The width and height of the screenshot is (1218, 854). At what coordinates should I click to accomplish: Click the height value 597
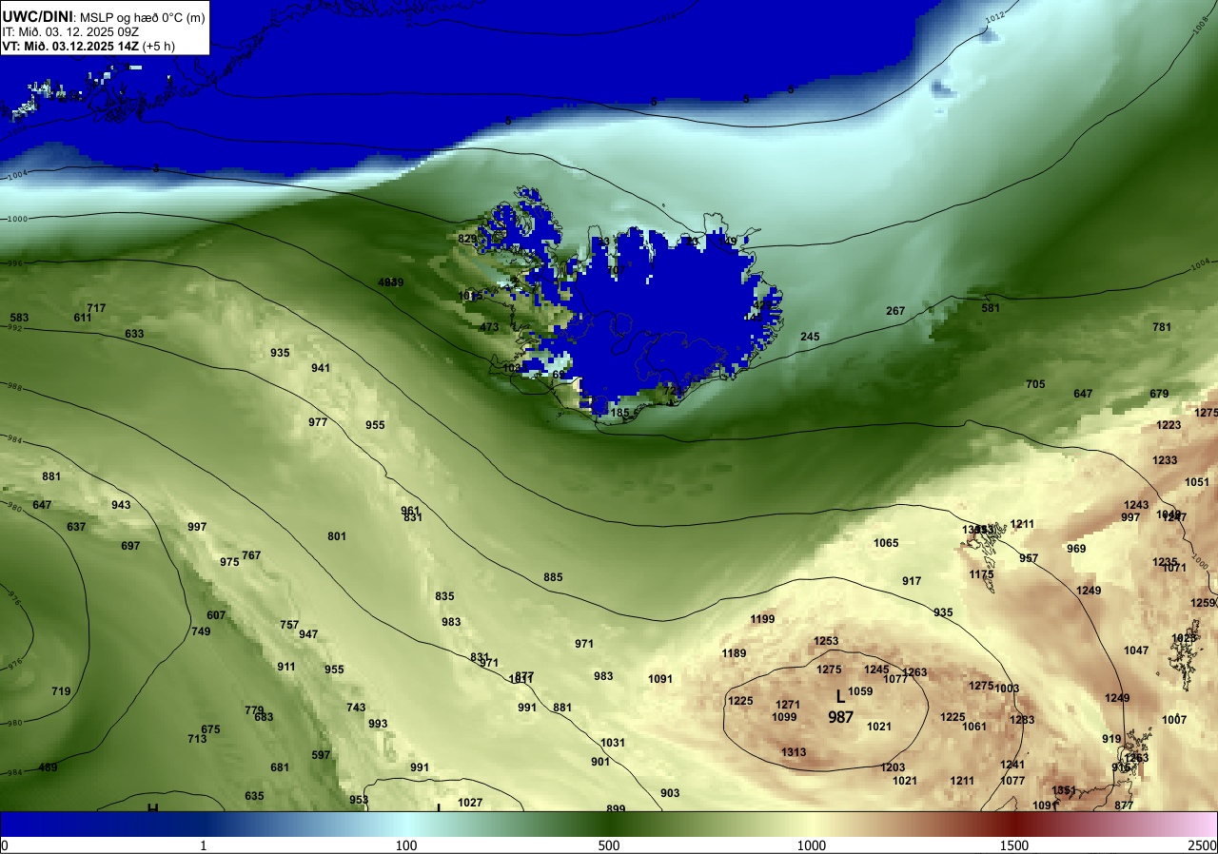(x=321, y=755)
